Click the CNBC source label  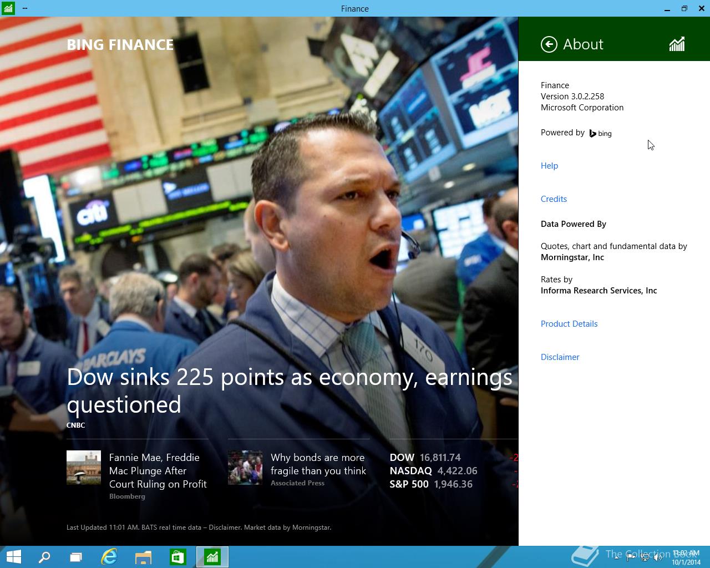coord(76,425)
